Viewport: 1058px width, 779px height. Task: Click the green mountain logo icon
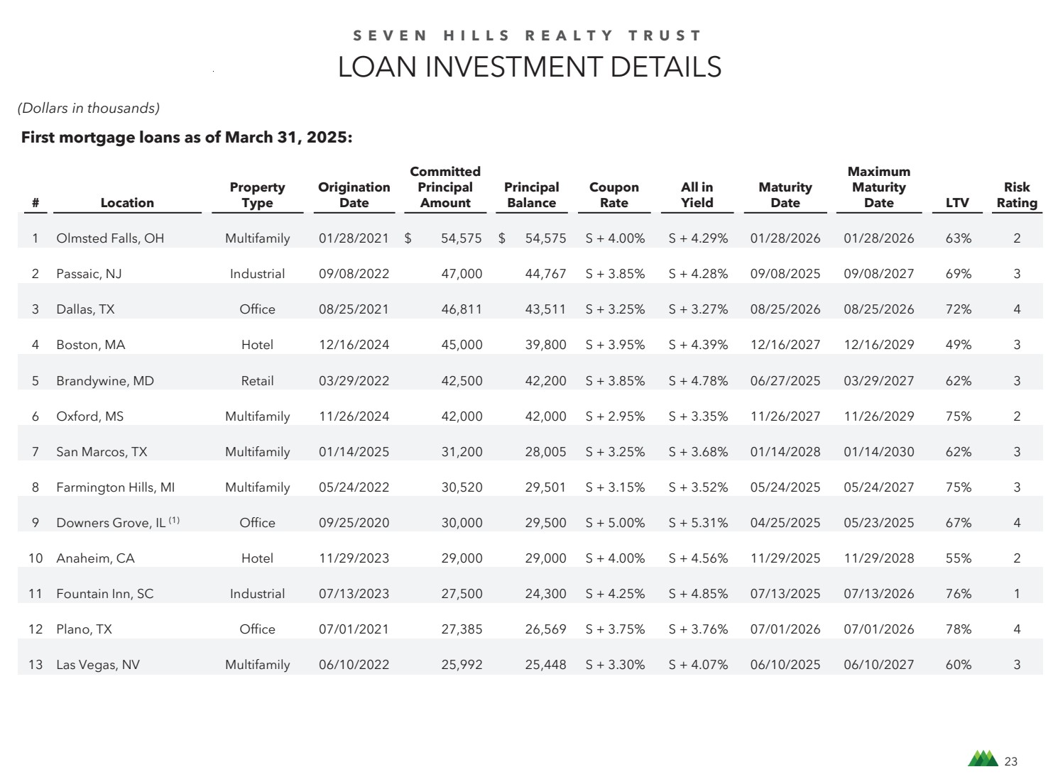coord(983,758)
